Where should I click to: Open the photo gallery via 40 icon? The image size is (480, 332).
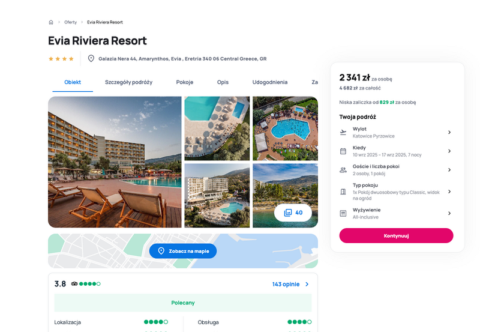293,213
